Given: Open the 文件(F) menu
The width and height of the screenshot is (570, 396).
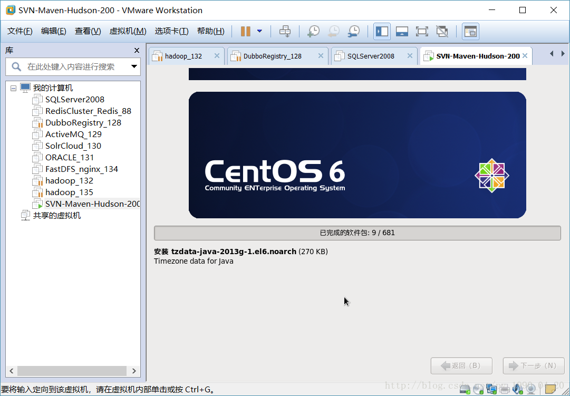Looking at the screenshot, I should coord(20,31).
